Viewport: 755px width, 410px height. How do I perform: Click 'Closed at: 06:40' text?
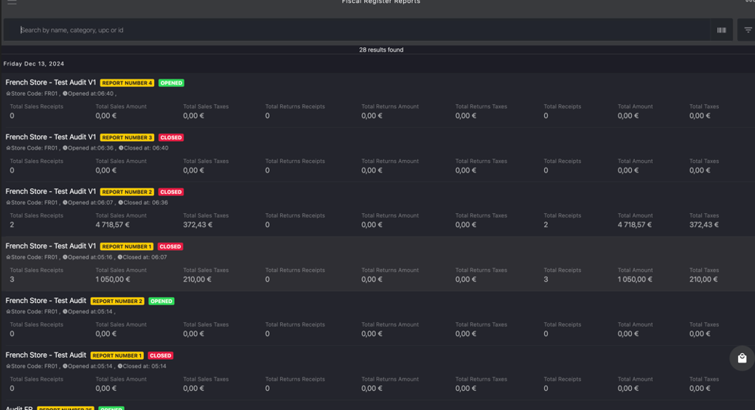click(x=147, y=148)
